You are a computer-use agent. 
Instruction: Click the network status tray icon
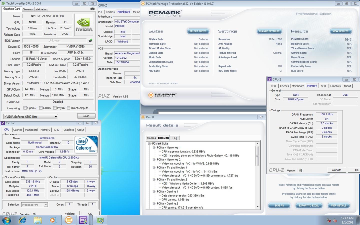(x=329, y=220)
